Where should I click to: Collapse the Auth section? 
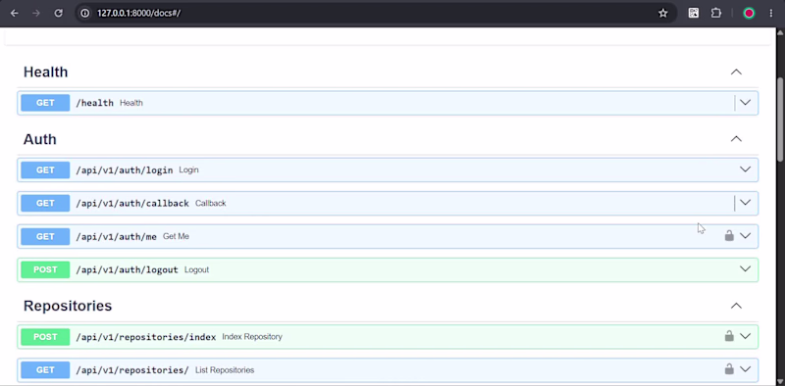(x=736, y=138)
